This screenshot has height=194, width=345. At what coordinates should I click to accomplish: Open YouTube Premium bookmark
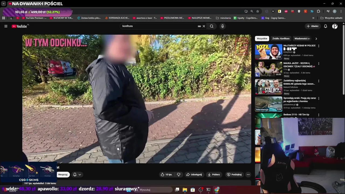coord(34,18)
